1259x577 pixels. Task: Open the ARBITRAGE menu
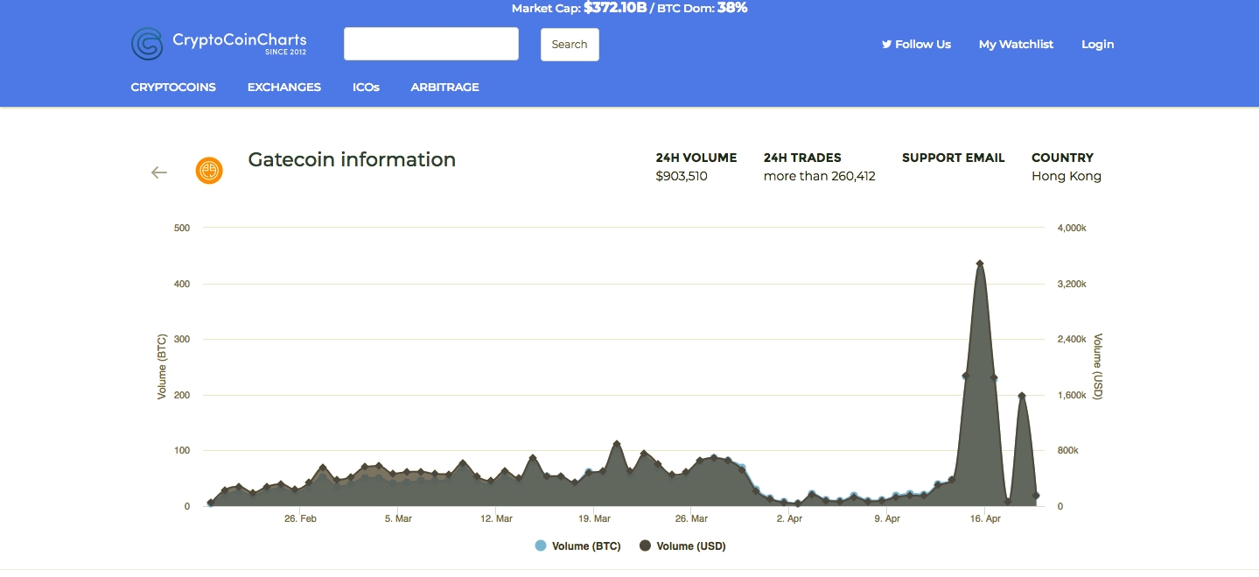coord(444,87)
